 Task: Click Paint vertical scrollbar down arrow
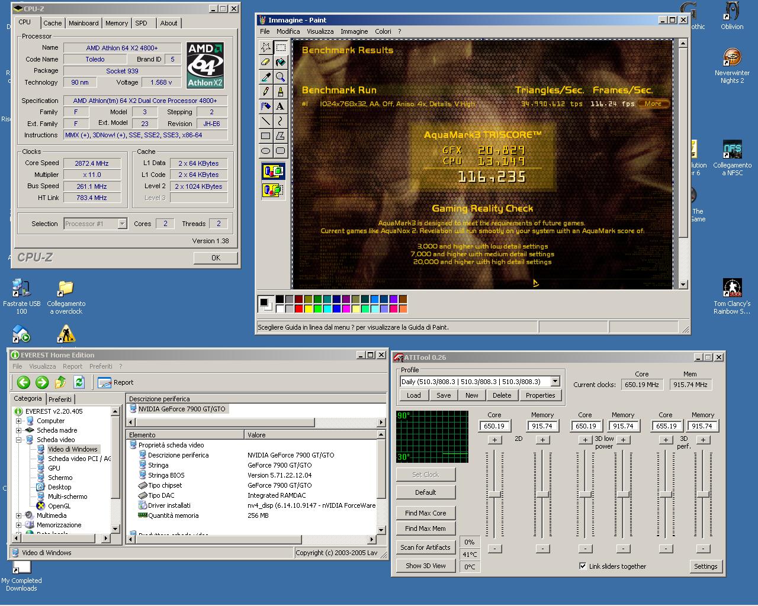[683, 285]
